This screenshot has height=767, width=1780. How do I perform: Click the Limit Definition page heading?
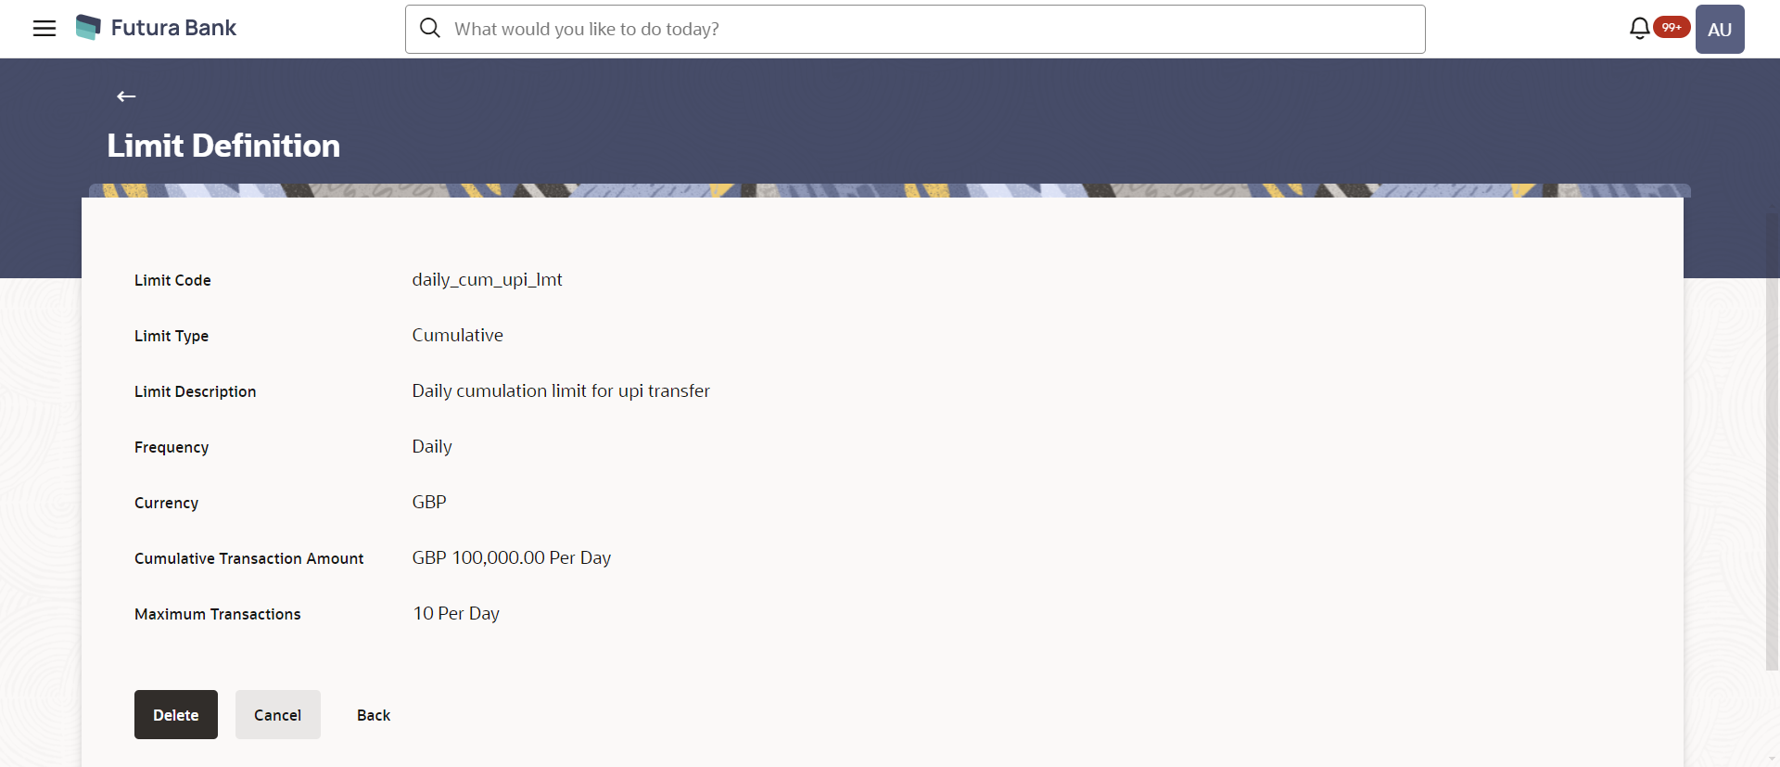pyautogui.click(x=223, y=146)
